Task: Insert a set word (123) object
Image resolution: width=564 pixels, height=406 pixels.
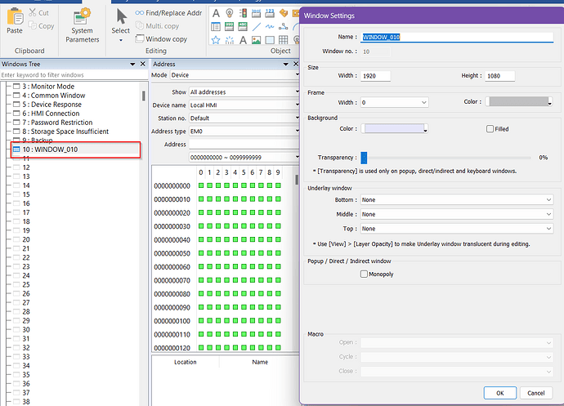Action: point(270,13)
